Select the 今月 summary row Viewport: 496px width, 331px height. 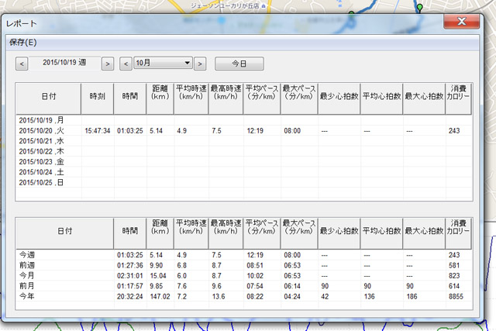tap(243, 276)
